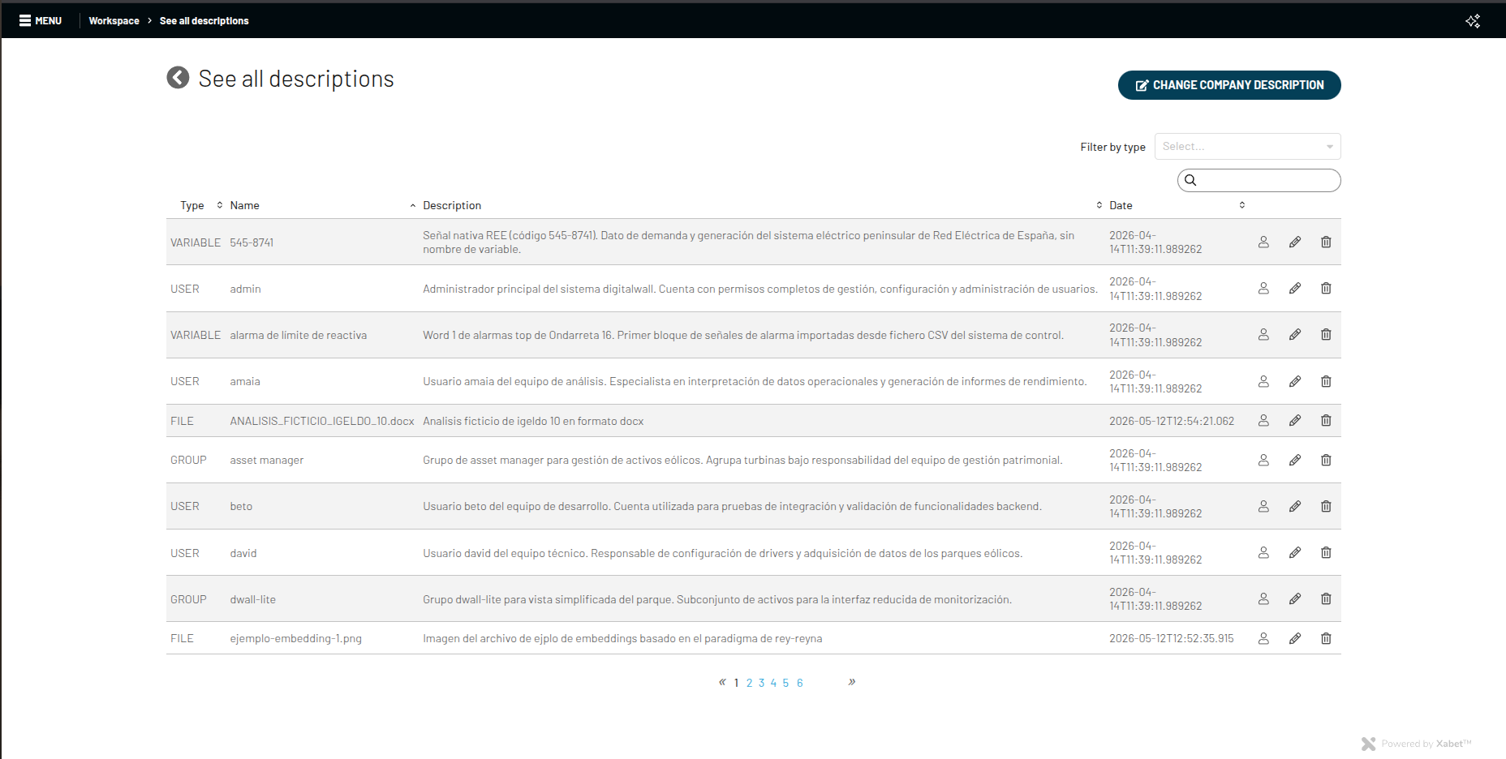Edit alarma de límite de reactiva description
1506x759 pixels.
pyautogui.click(x=1295, y=334)
